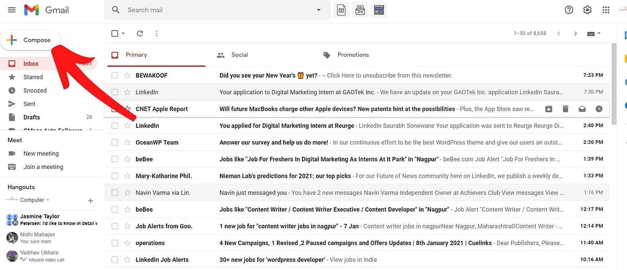Open email '4 New Campaigns, 1 Revised'

tap(357, 243)
